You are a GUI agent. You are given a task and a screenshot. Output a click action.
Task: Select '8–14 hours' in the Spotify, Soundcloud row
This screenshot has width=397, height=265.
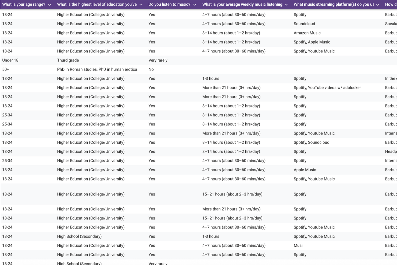[x=231, y=142]
